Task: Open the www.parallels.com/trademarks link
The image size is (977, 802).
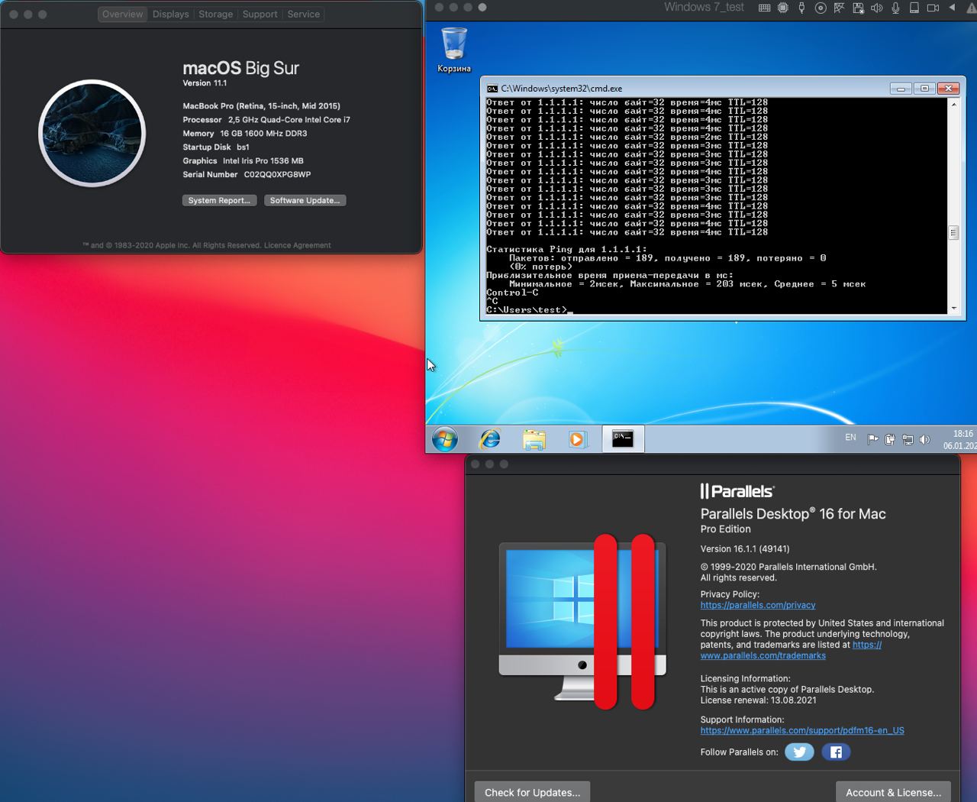Action: (x=763, y=655)
